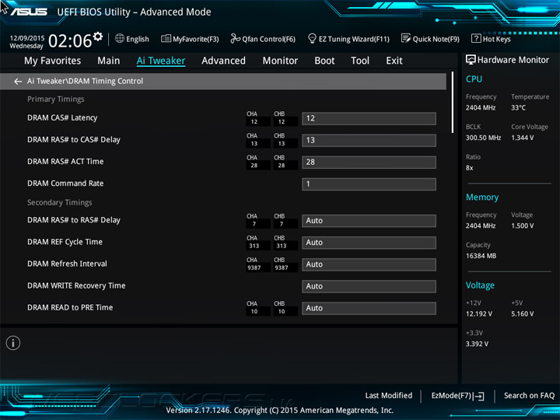The image size is (560, 420).
Task: Switch to the Monitor tab
Action: point(280,61)
